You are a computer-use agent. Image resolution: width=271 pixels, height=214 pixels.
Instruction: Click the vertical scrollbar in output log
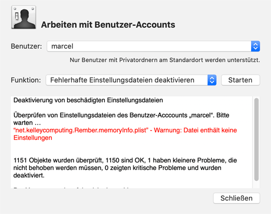click(x=256, y=139)
